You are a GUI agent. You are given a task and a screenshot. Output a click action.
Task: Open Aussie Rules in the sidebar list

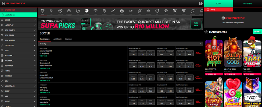tap(19, 86)
